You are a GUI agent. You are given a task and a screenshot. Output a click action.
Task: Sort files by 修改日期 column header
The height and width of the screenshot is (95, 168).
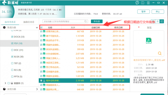tap(118, 28)
